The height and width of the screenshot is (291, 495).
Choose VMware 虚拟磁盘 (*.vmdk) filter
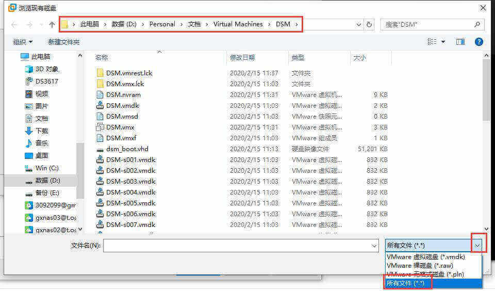click(434, 257)
